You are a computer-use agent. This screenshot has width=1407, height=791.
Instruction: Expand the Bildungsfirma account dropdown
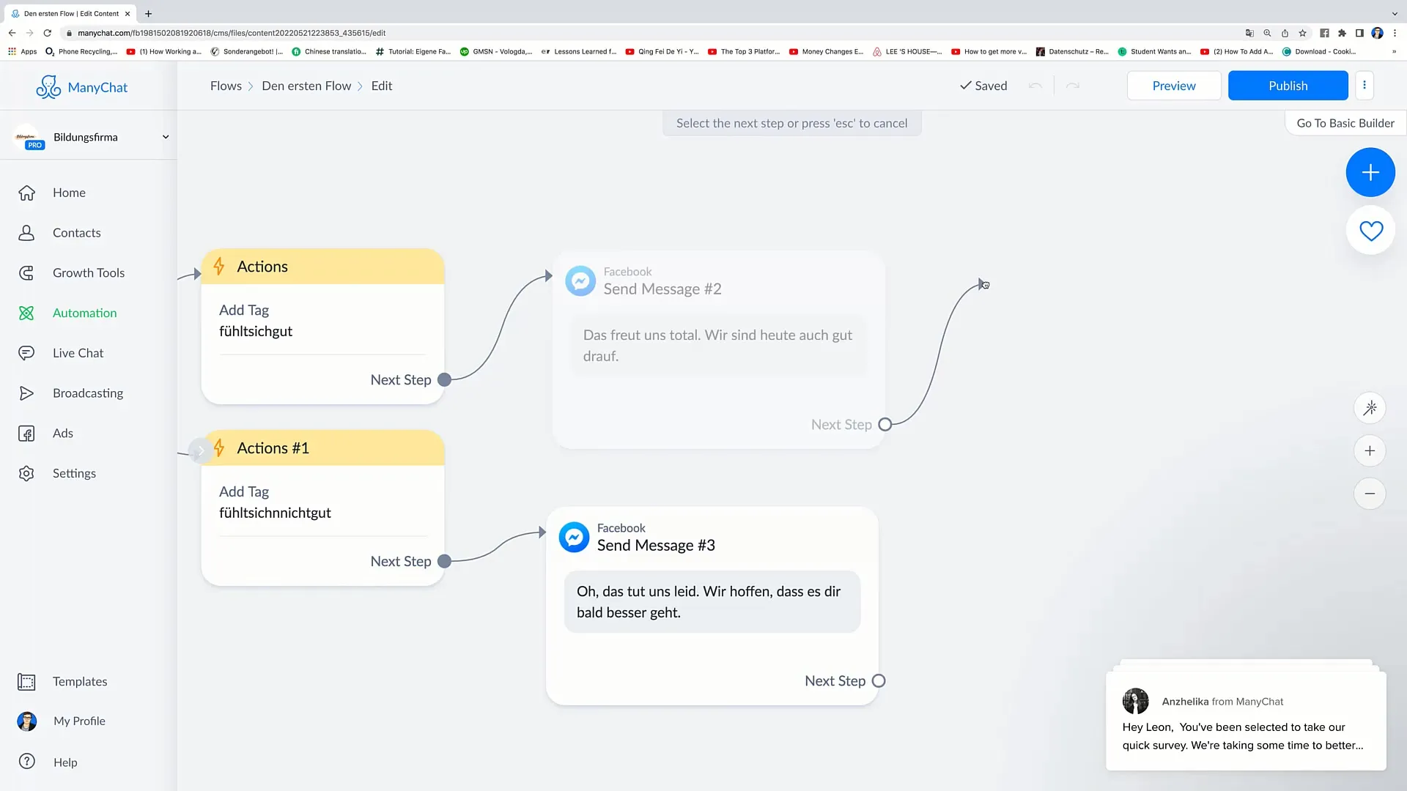[166, 137]
